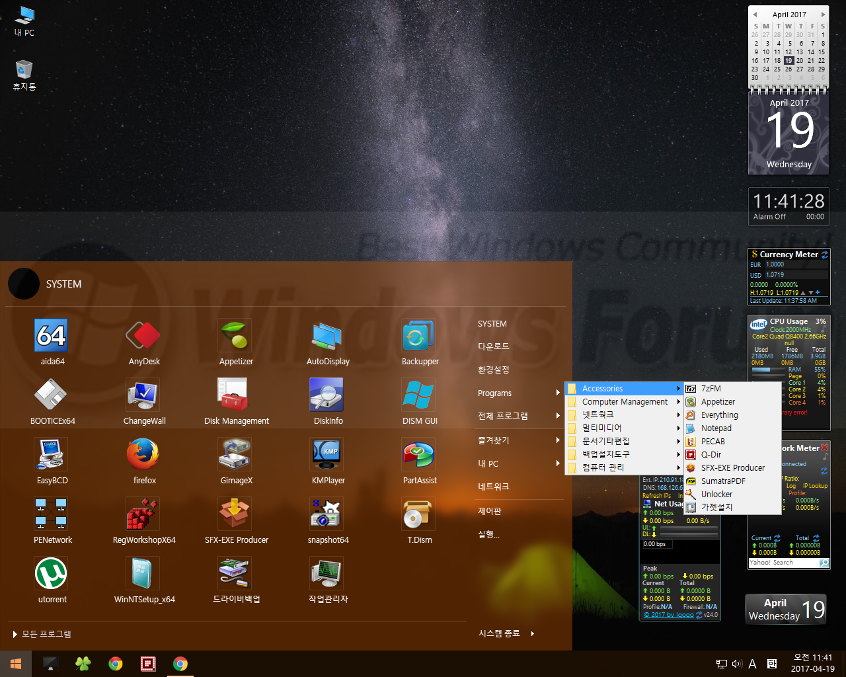
Task: Launch snapshot64 tool
Action: point(328,521)
